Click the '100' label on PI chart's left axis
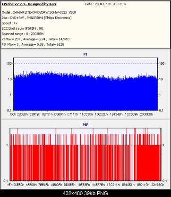This screenshot has height=197, width=171. coord(9,63)
